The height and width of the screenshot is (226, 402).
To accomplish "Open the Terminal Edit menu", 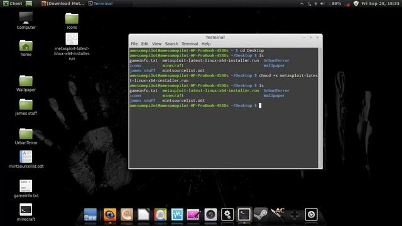I will (x=145, y=44).
